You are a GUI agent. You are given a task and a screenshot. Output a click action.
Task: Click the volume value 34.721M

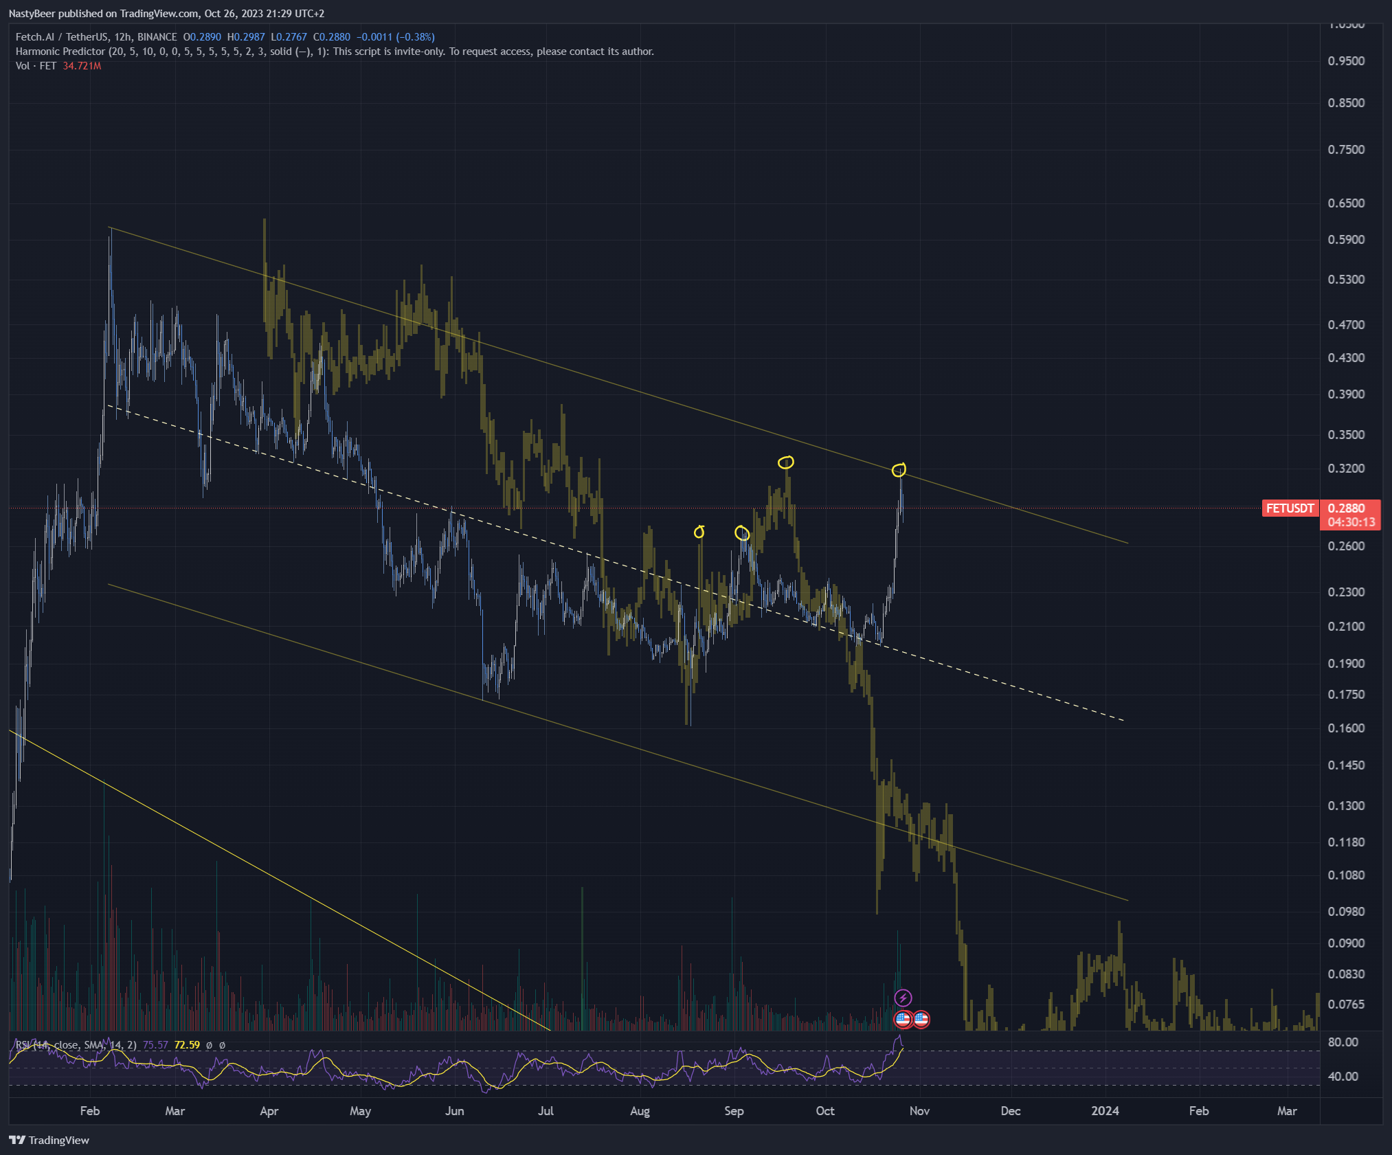click(82, 66)
